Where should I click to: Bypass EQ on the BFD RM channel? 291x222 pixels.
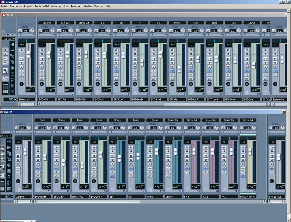(60, 75)
